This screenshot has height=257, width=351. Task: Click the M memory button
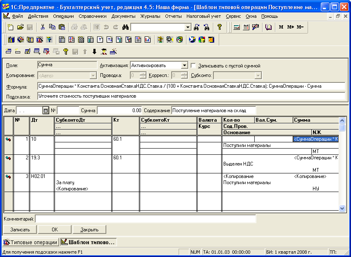(281, 27)
